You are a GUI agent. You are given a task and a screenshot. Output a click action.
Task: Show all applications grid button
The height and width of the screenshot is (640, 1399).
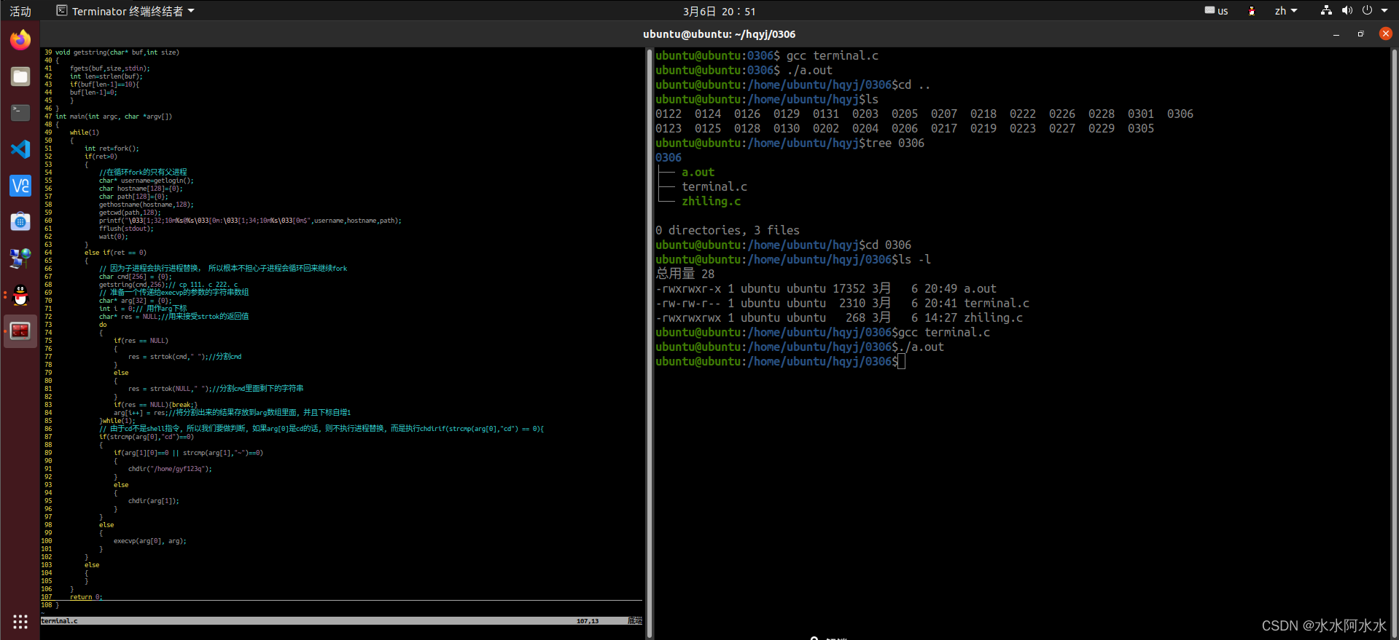pyautogui.click(x=20, y=621)
